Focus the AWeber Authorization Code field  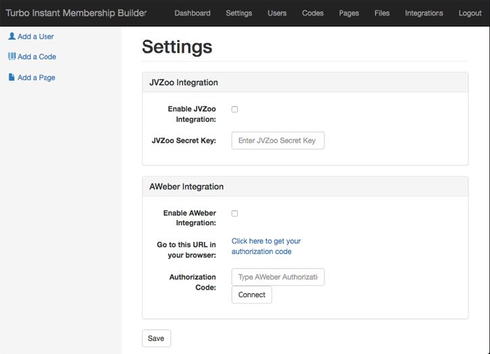point(278,277)
